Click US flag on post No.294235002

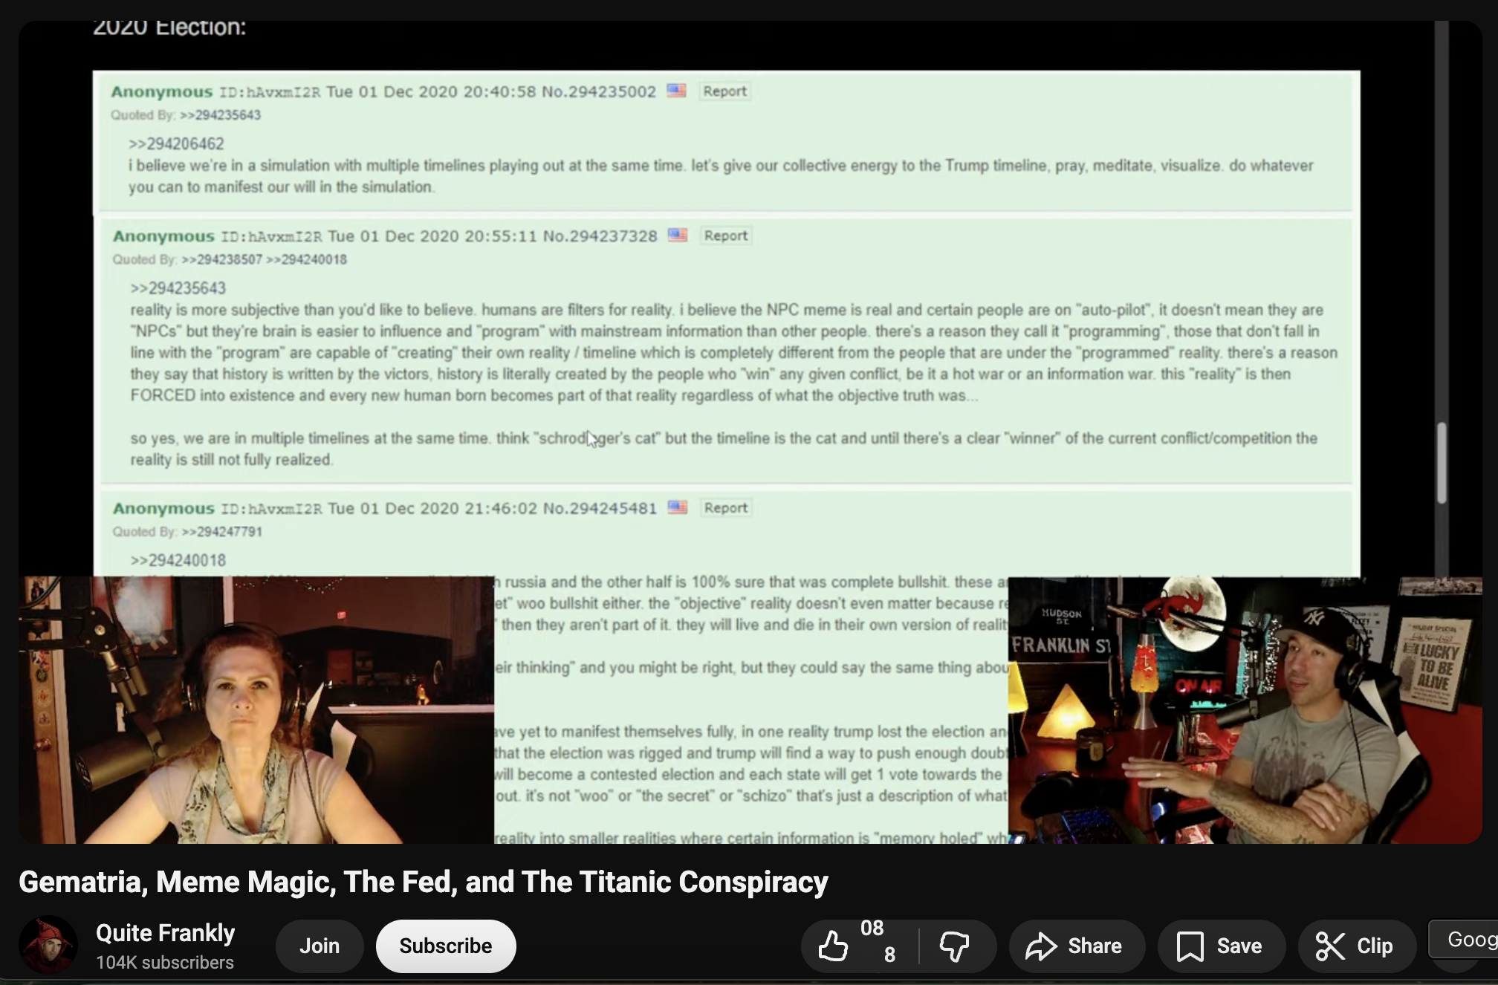(x=676, y=91)
